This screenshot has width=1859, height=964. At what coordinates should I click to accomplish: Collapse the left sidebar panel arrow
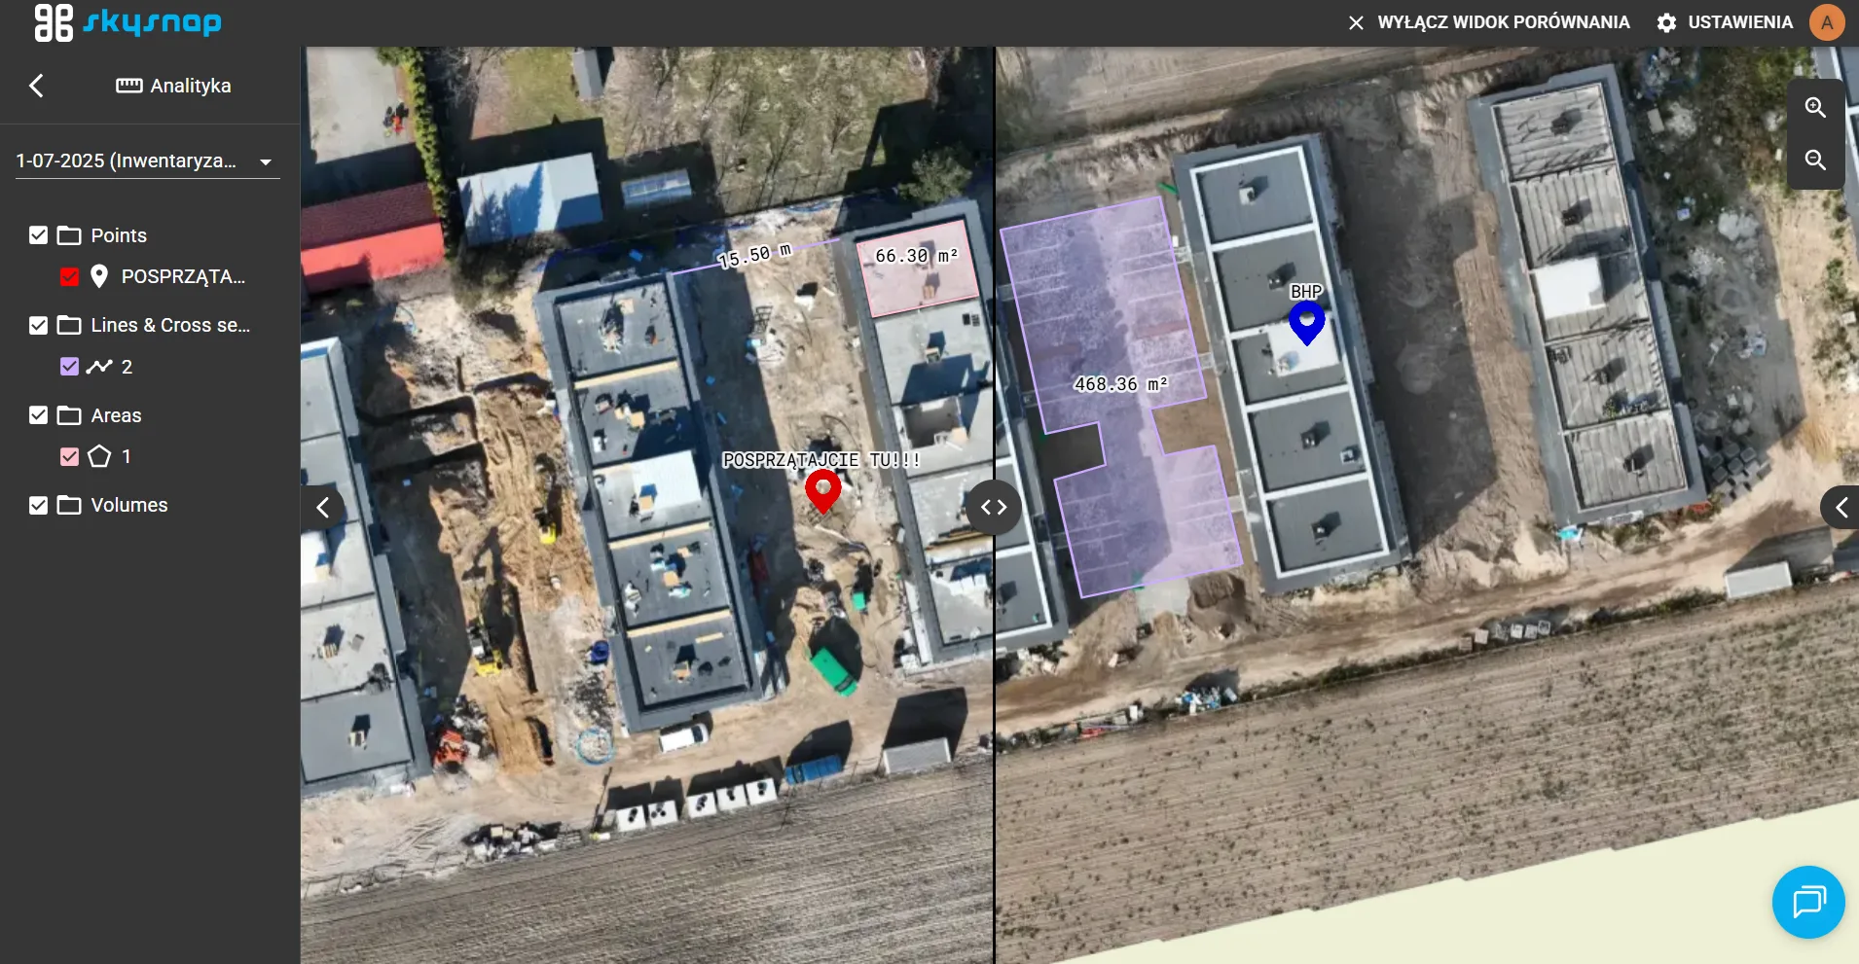click(x=323, y=507)
